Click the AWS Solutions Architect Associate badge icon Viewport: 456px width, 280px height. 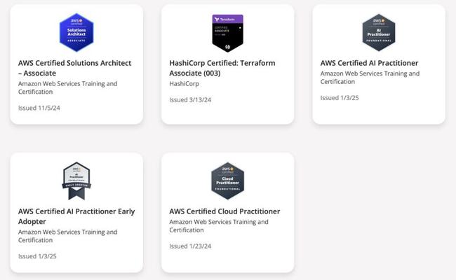pyautogui.click(x=76, y=32)
